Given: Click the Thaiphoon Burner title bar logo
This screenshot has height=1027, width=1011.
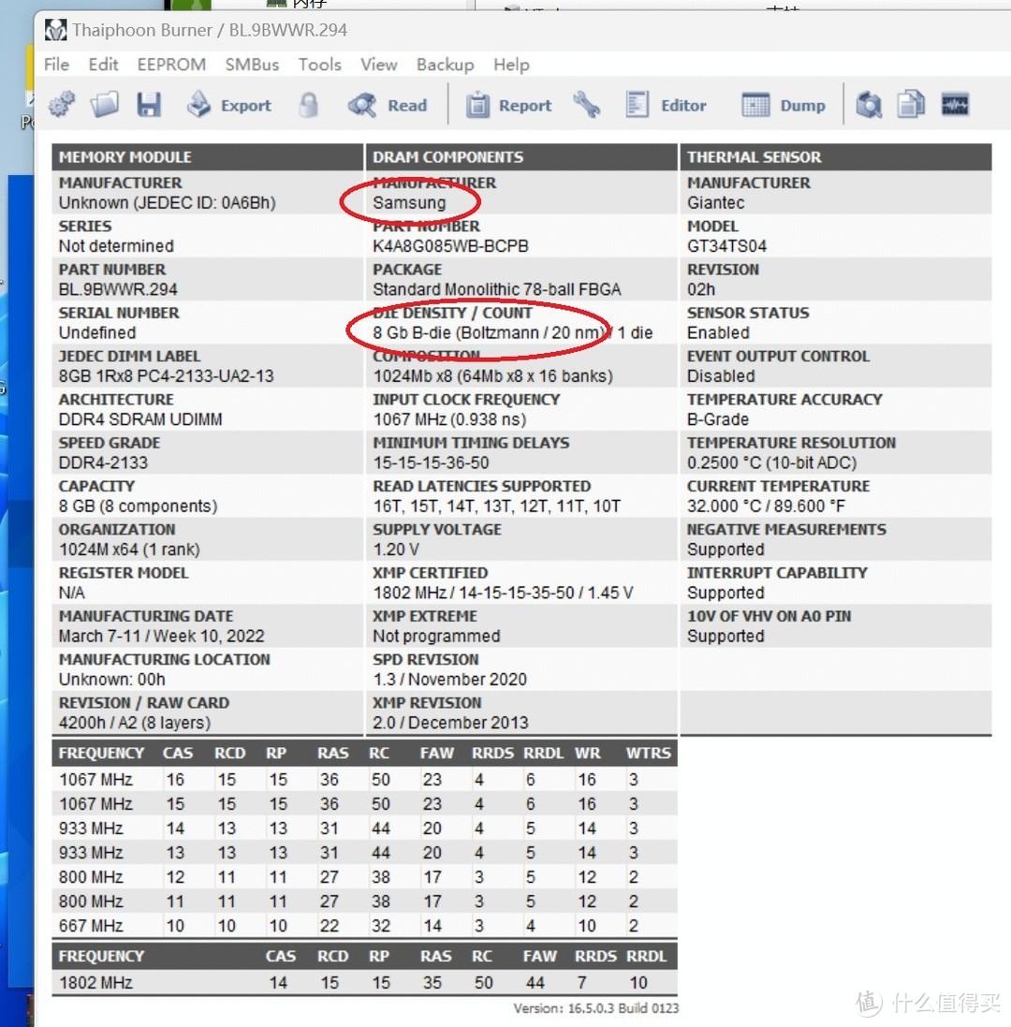Looking at the screenshot, I should 55,30.
